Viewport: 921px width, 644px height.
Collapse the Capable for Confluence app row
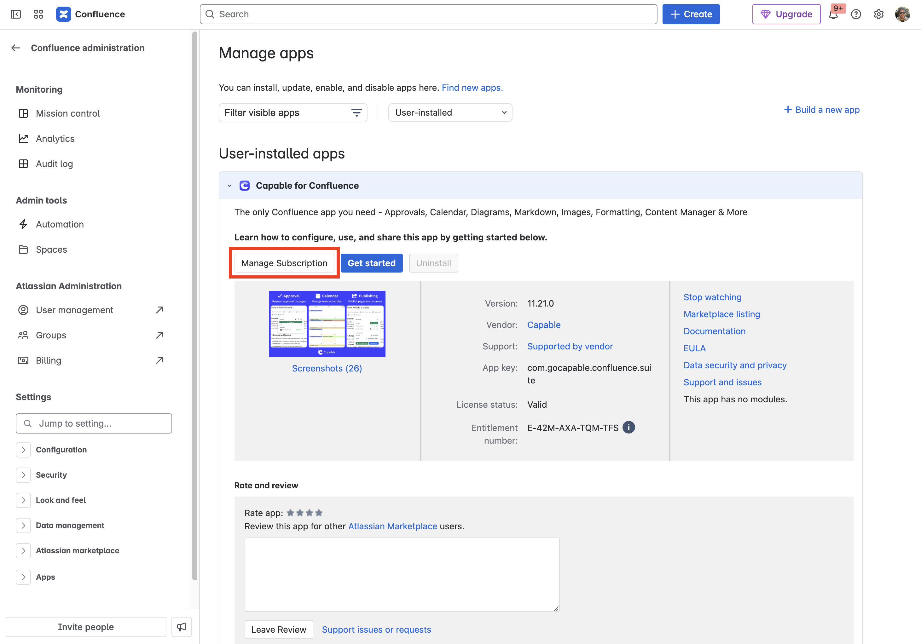(229, 186)
